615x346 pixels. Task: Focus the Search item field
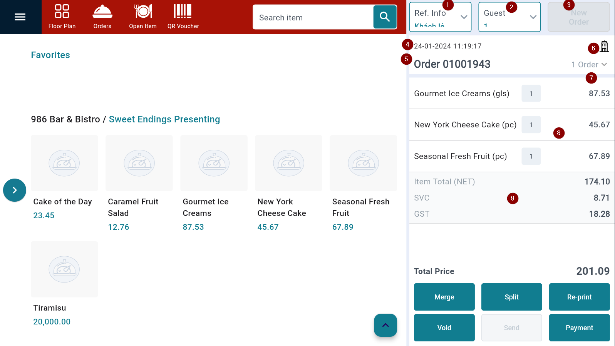click(313, 17)
